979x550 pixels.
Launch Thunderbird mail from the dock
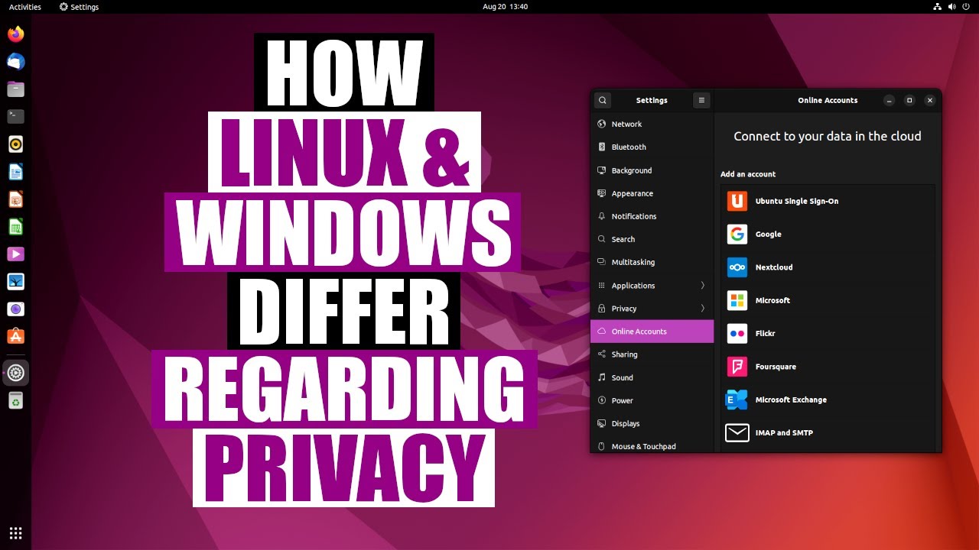pos(15,62)
